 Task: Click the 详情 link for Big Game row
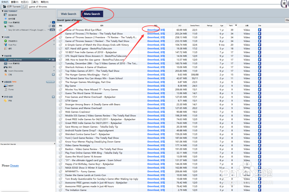pos(162,86)
